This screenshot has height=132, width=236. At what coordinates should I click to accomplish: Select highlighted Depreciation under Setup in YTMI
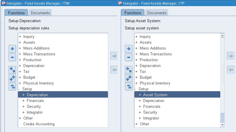click(x=63, y=95)
